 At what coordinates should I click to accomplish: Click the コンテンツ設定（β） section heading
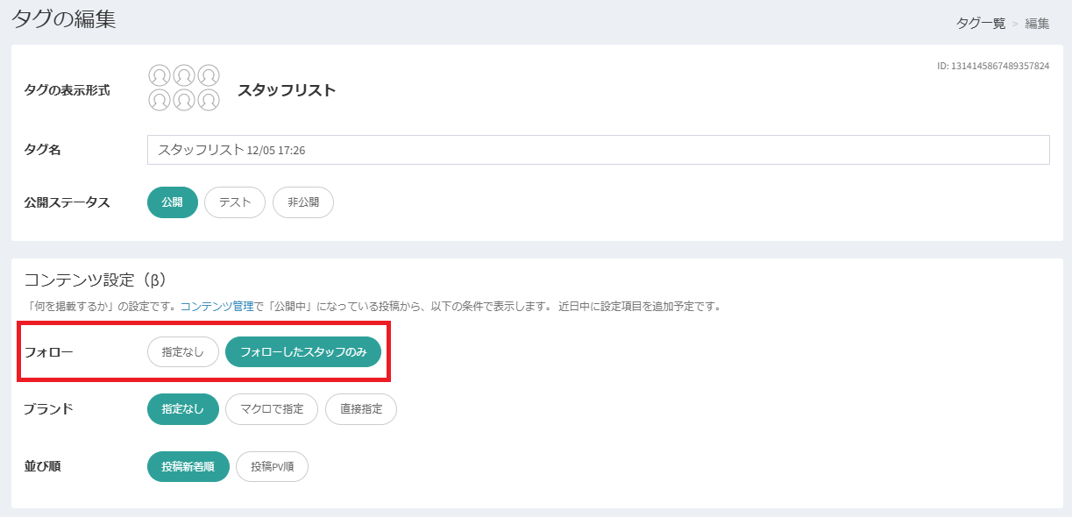point(95,280)
